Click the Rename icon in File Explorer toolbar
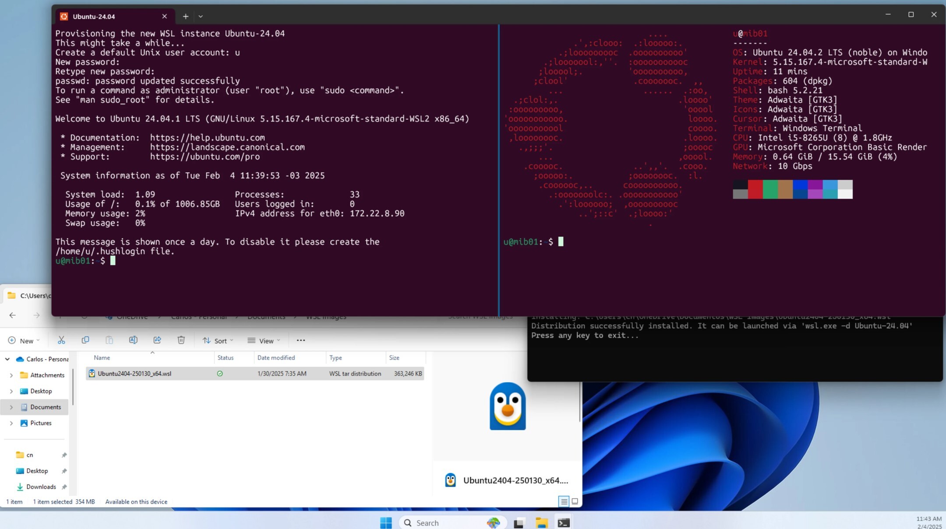946x529 pixels. (x=133, y=340)
